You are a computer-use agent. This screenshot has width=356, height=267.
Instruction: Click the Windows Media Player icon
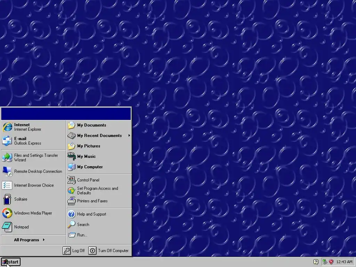[x=7, y=213]
